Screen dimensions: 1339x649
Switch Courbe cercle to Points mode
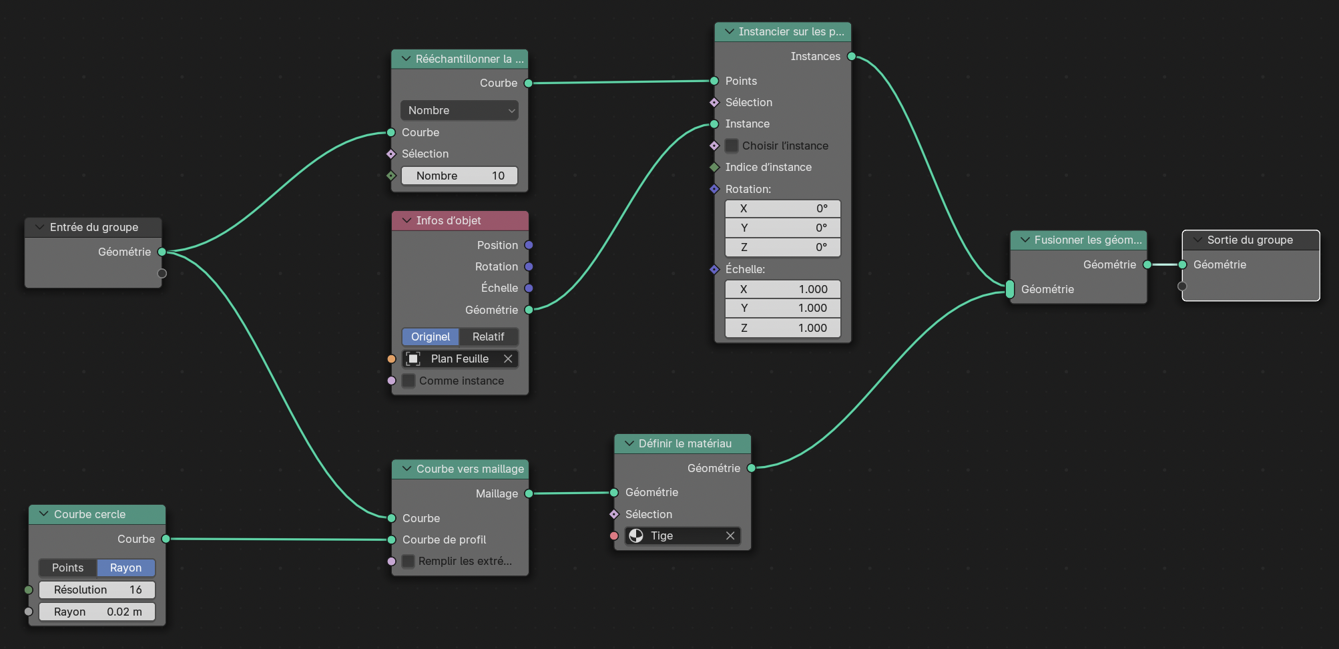point(67,568)
